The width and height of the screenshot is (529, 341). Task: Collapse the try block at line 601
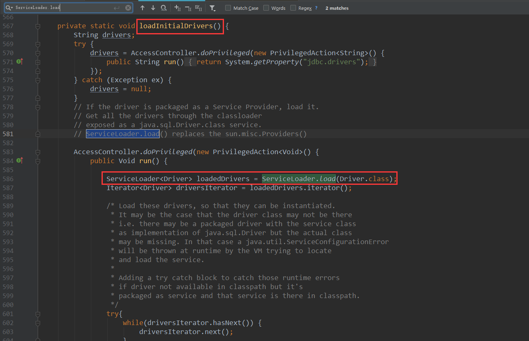38,314
